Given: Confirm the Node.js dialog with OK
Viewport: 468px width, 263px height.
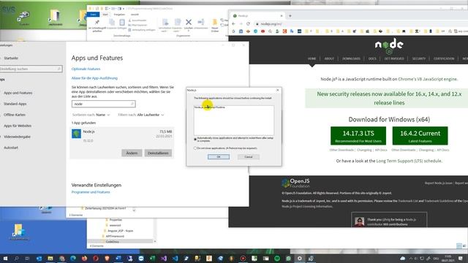Looking at the screenshot, I should (219, 156).
